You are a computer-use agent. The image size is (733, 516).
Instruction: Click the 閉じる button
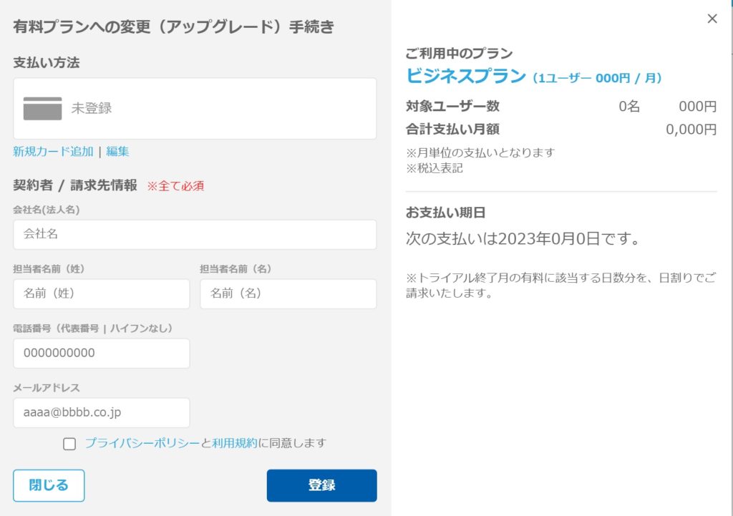(49, 485)
